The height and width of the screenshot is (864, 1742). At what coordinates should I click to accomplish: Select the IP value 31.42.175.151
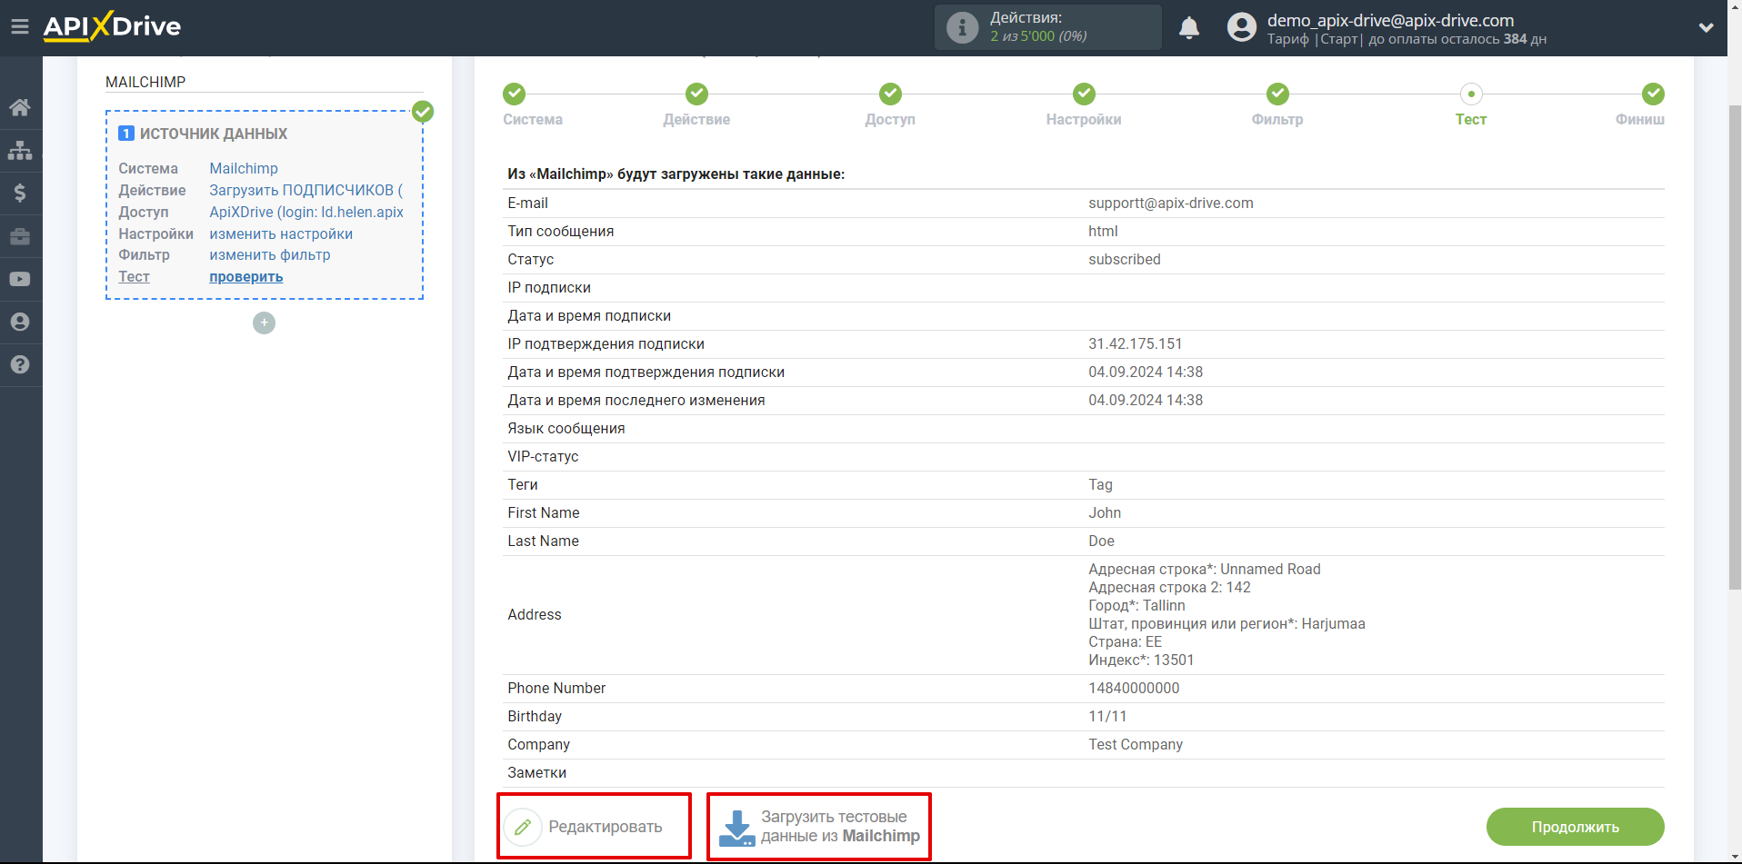(x=1136, y=343)
